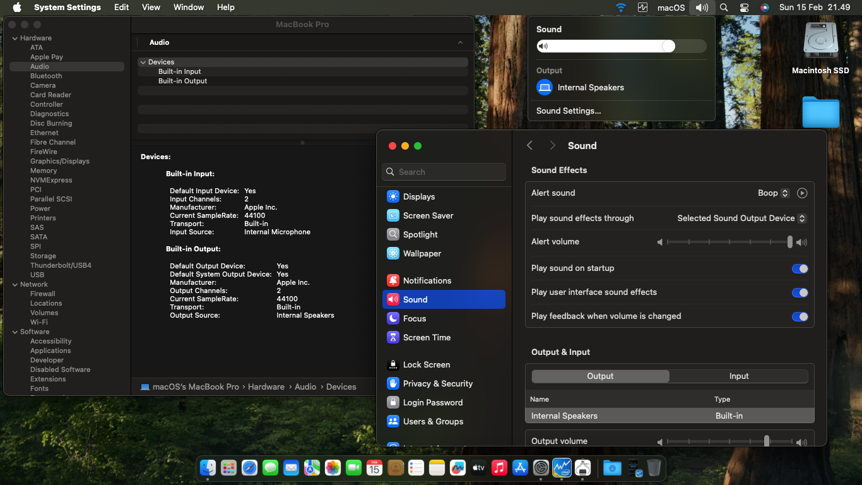Viewport: 862px width, 485px height.
Task: Select the Output tab
Action: 600,376
